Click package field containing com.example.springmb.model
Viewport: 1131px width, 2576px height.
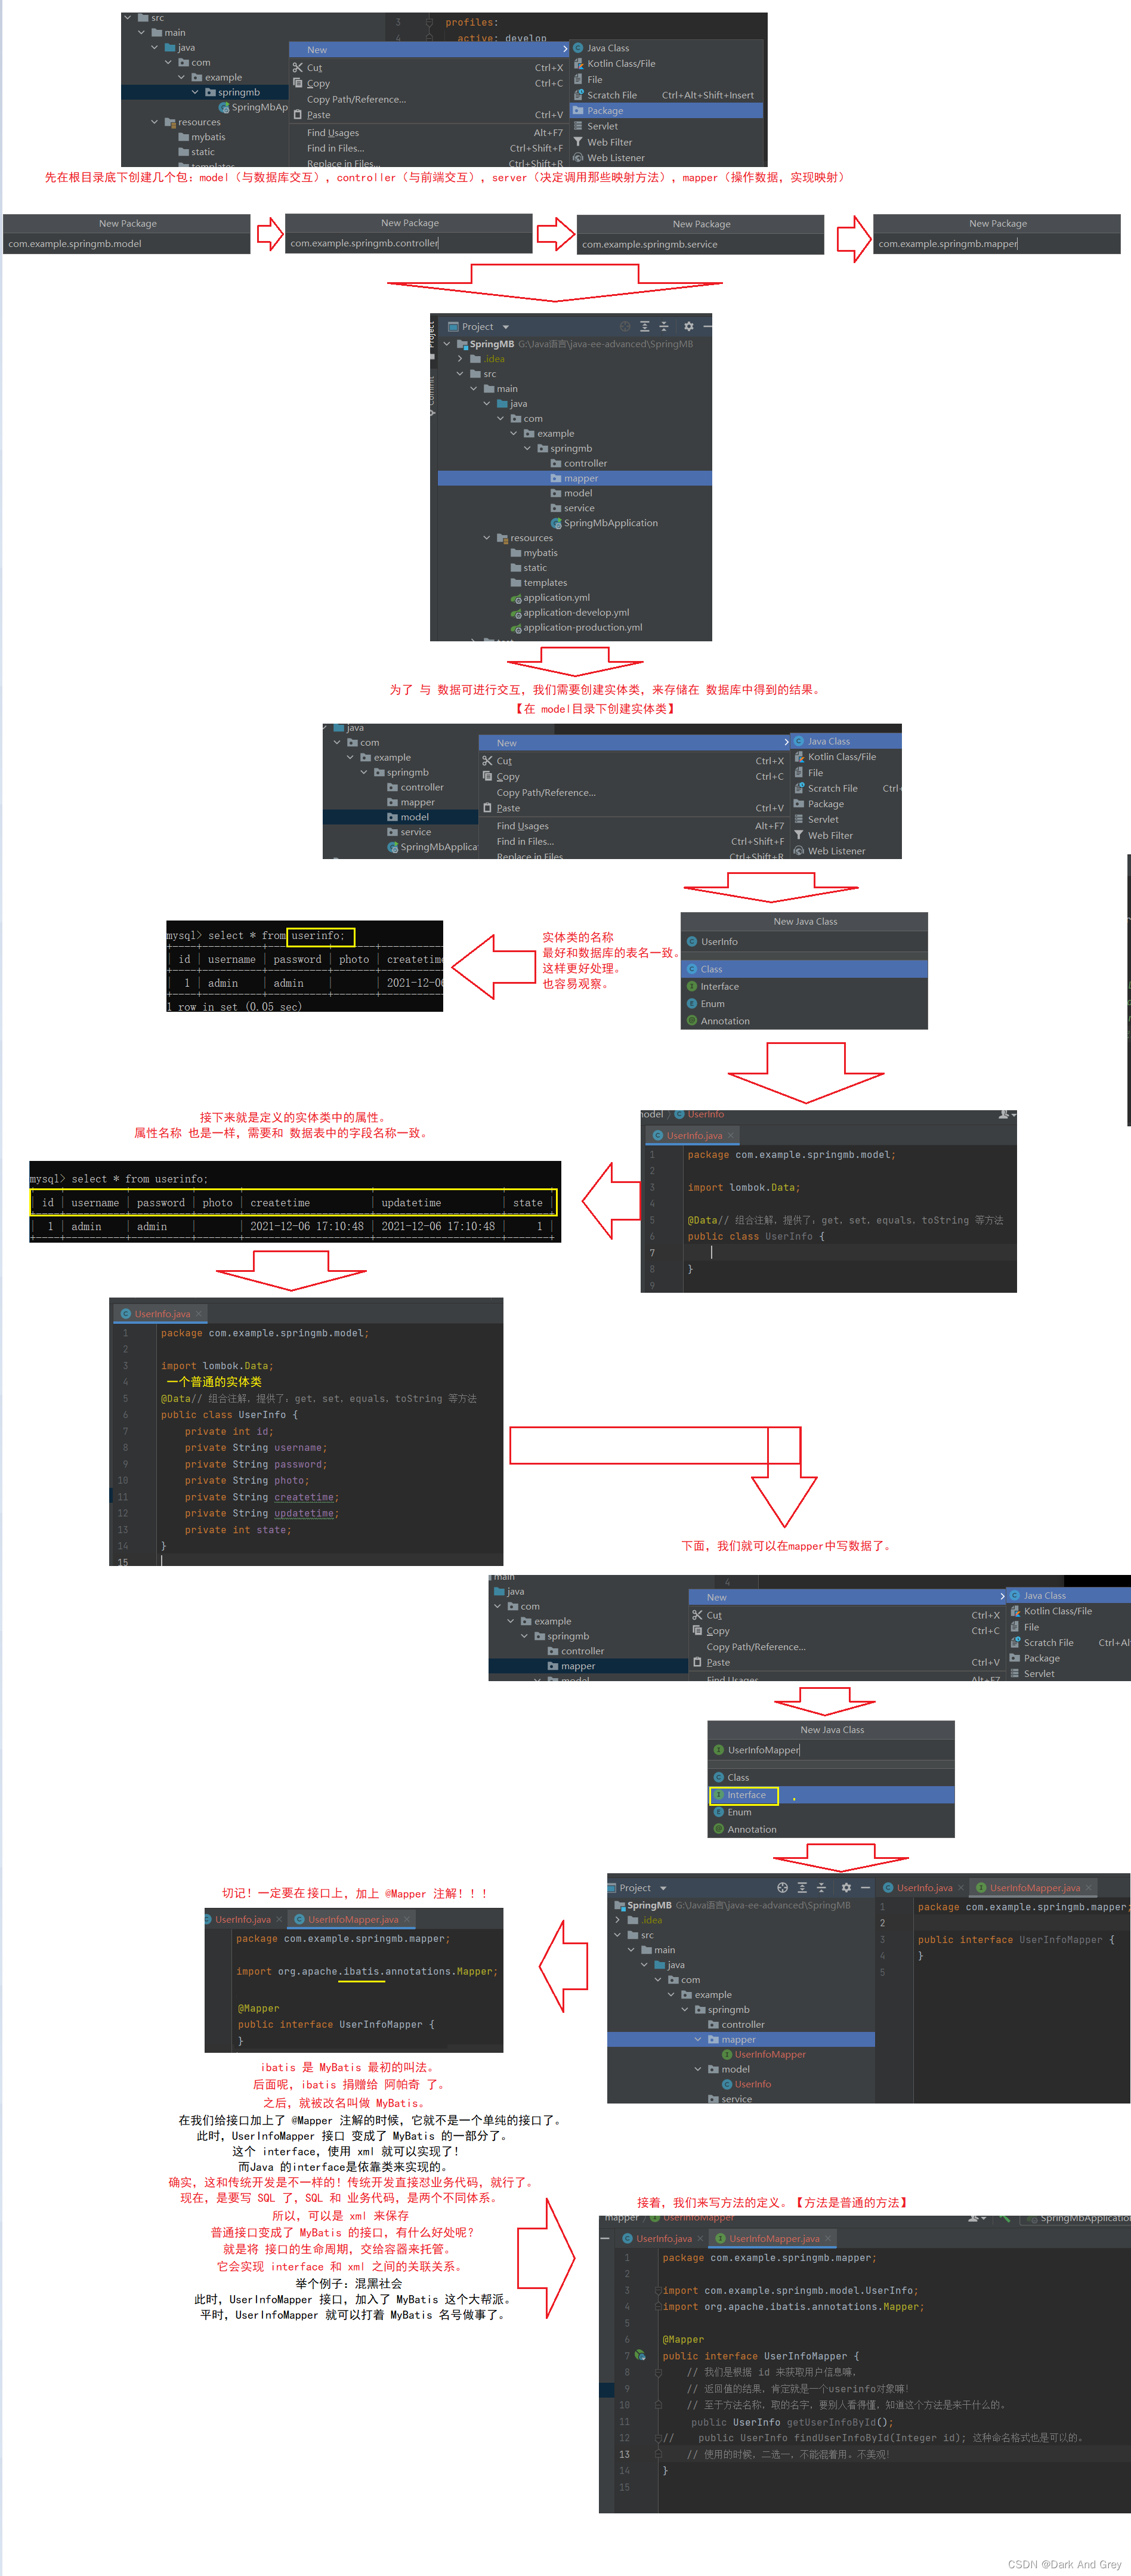pyautogui.click(x=126, y=244)
